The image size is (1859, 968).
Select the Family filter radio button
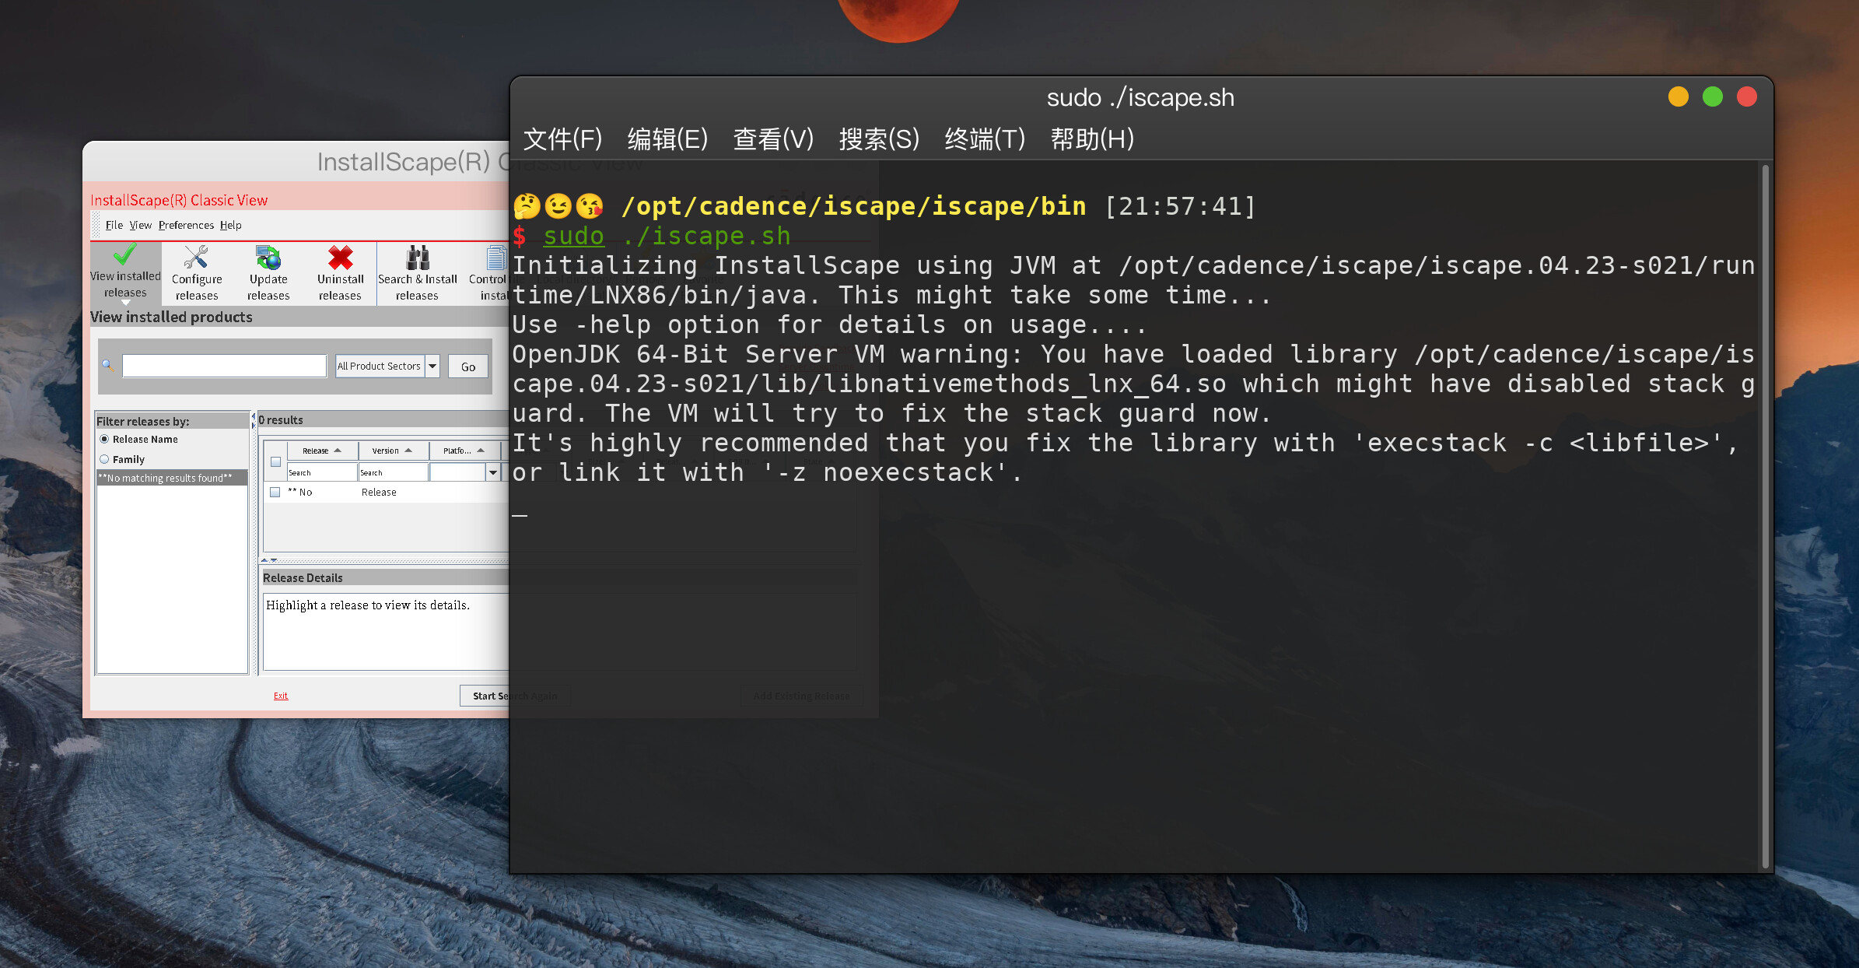(x=106, y=459)
